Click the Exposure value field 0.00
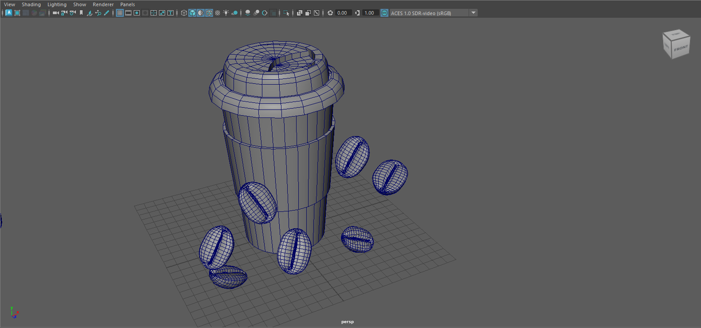The width and height of the screenshot is (701, 328). coord(343,13)
